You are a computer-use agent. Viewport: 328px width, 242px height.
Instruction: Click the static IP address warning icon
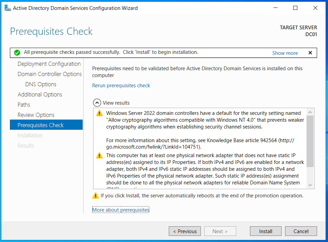pos(99,156)
